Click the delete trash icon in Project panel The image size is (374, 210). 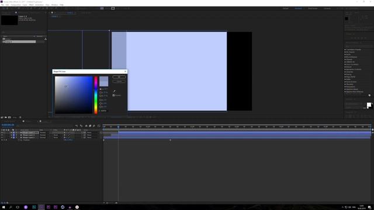click(x=20, y=117)
